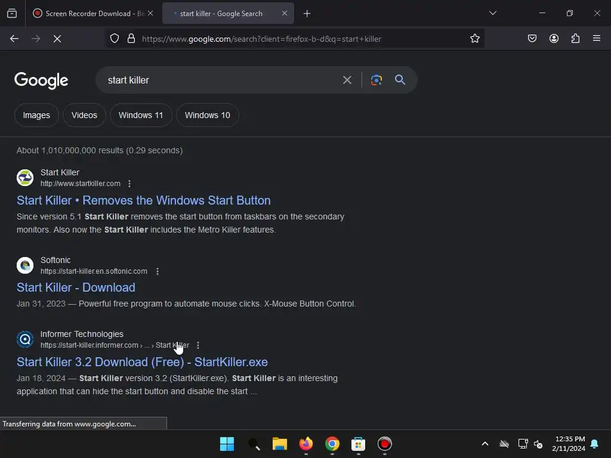Stop loading the current page
The width and height of the screenshot is (611, 458).
pos(57,39)
